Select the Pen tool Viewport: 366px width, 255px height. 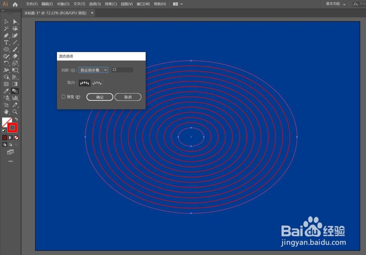click(6, 36)
